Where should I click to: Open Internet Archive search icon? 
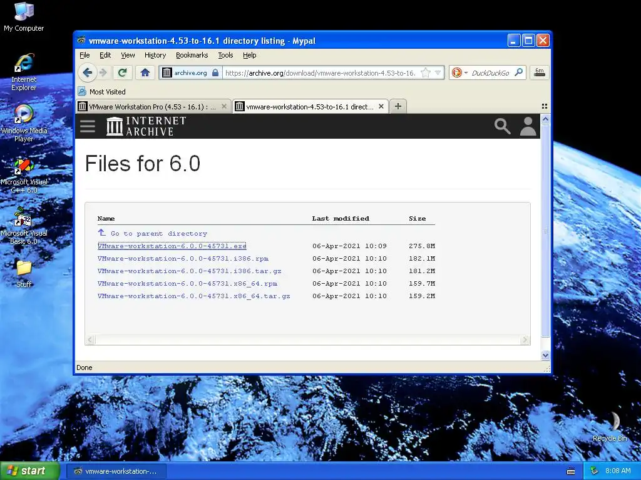tap(502, 126)
